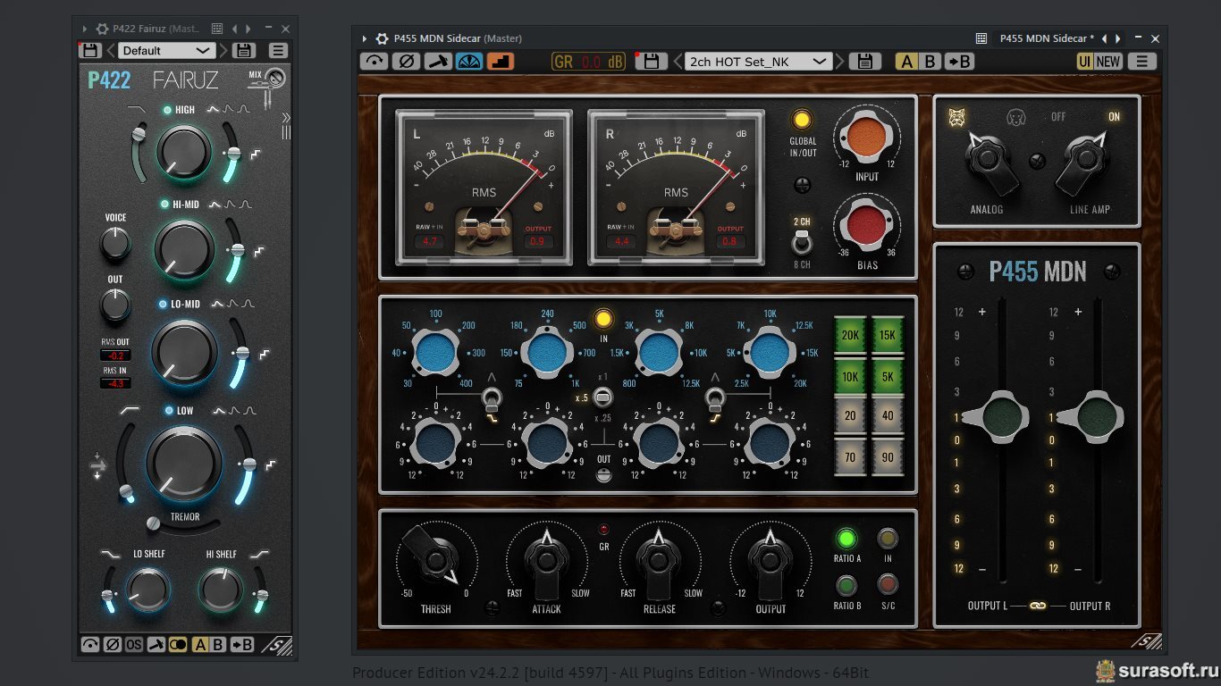Expand the side panel chevrons in P422 Fairuz
The width and height of the screenshot is (1221, 686).
click(286, 117)
